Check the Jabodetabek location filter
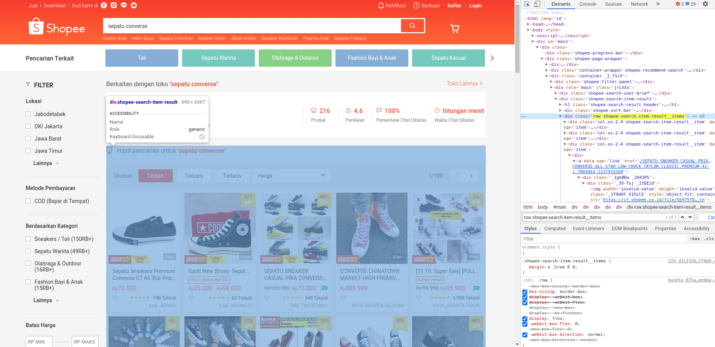The width and height of the screenshot is (715, 347). (x=28, y=114)
